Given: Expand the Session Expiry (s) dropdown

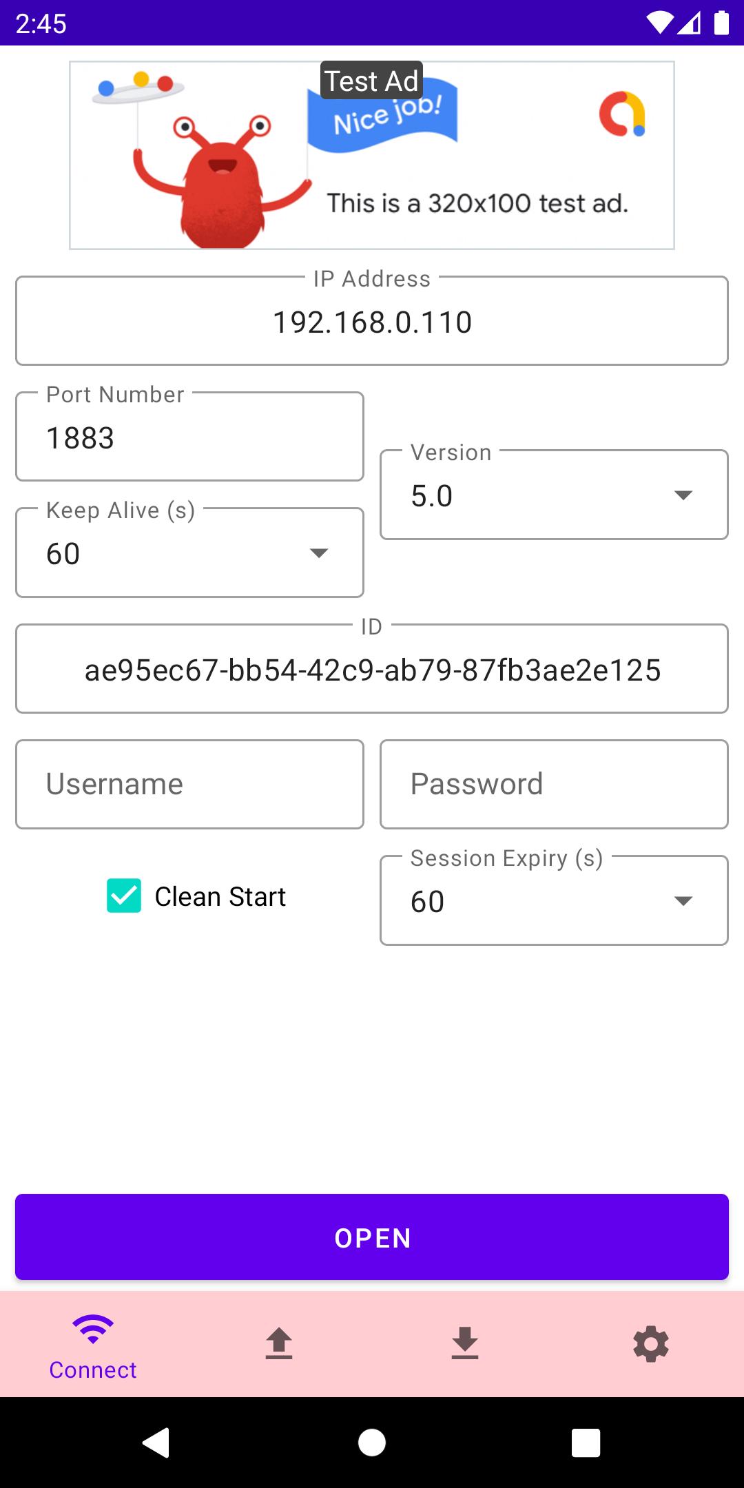Looking at the screenshot, I should 554,900.
